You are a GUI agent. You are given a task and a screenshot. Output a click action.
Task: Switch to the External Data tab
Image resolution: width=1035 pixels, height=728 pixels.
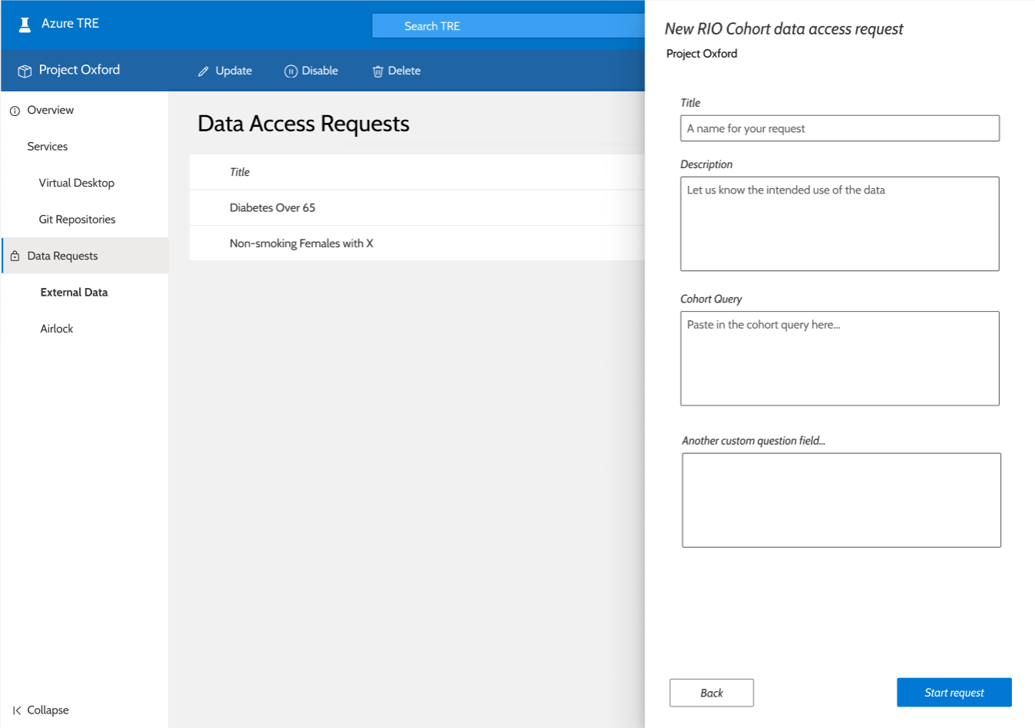coord(74,292)
